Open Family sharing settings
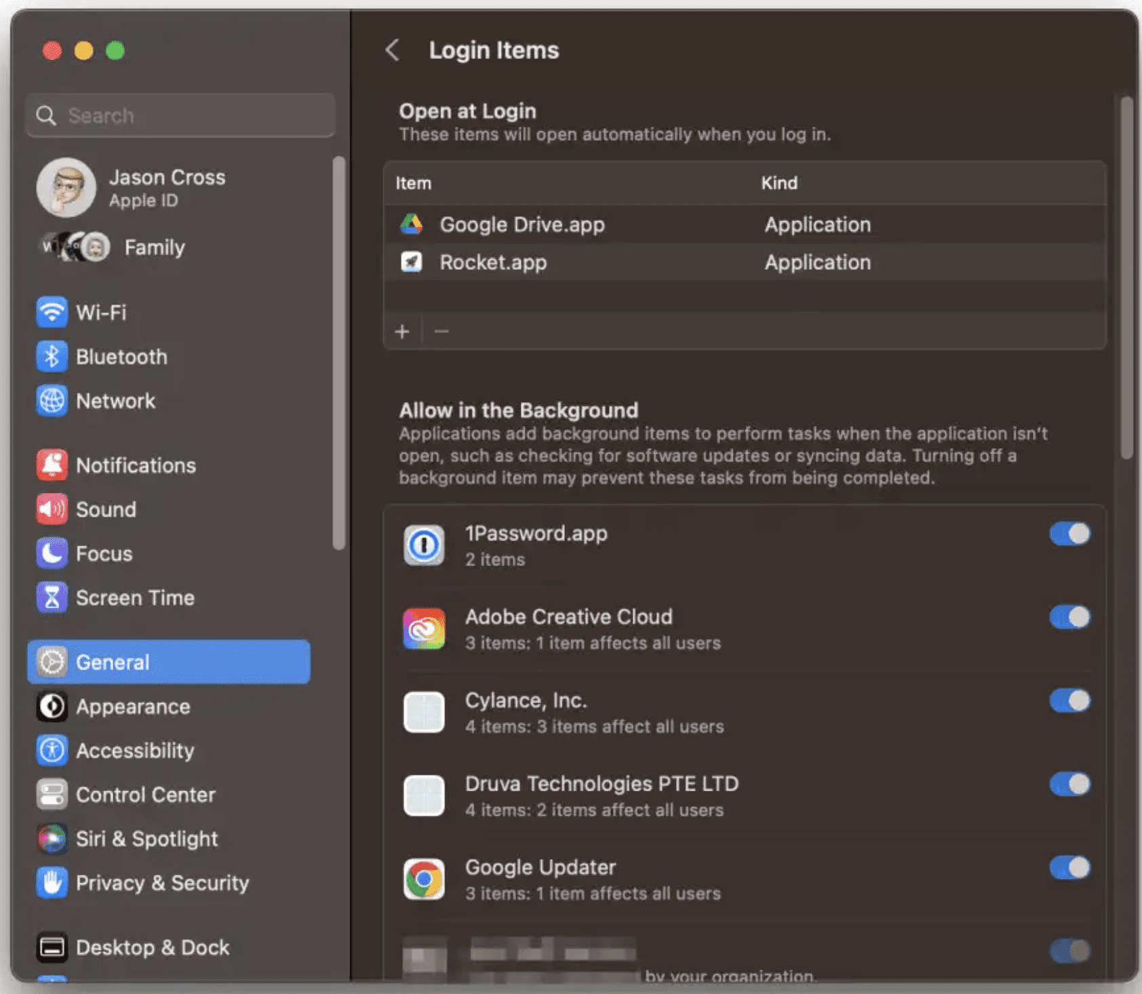 (x=168, y=247)
